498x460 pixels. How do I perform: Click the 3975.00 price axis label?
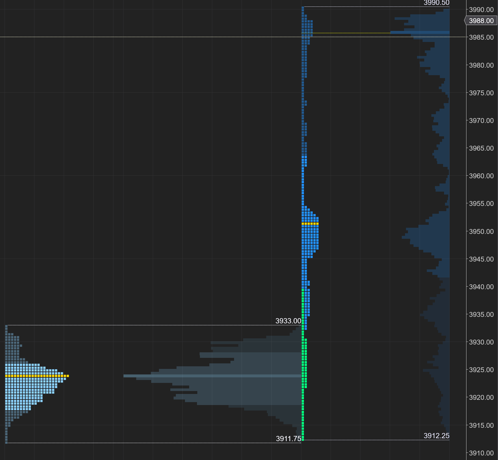(x=481, y=93)
